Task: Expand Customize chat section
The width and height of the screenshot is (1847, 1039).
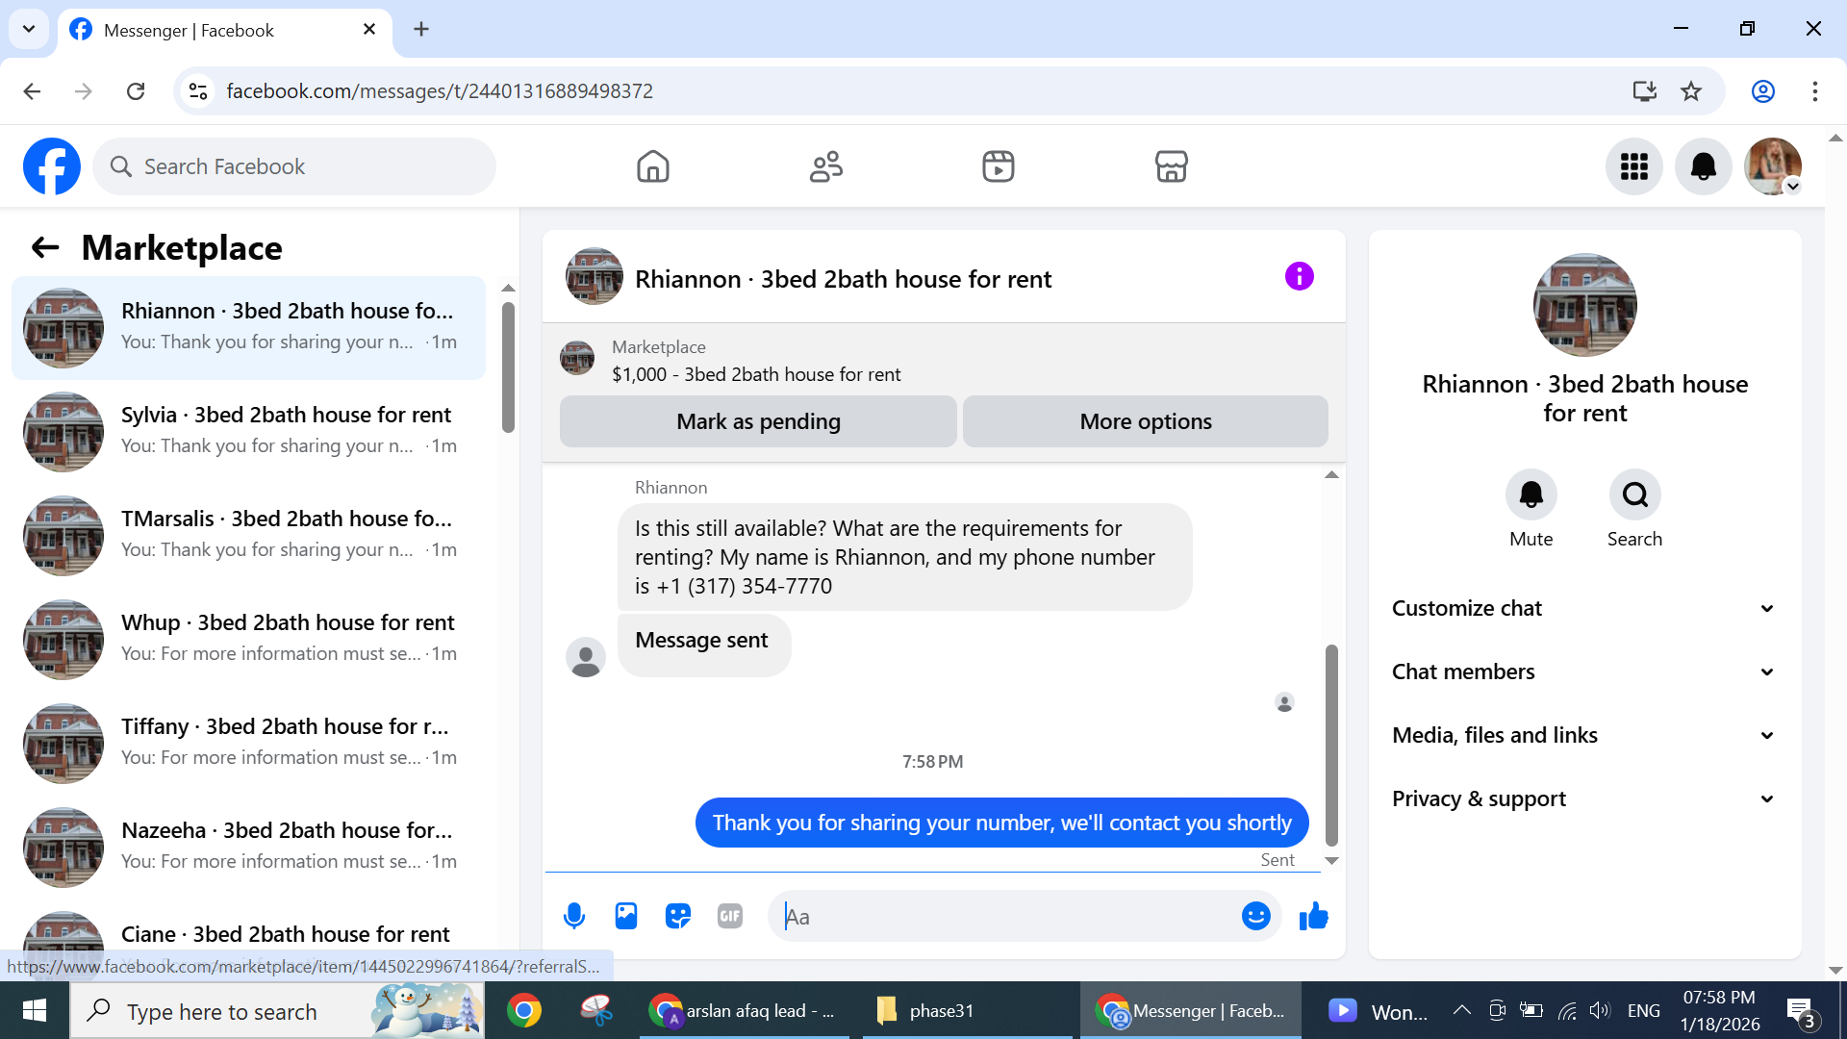Action: pos(1583,608)
